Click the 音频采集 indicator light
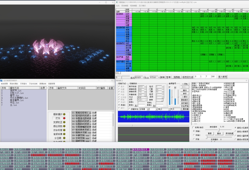 64,134
